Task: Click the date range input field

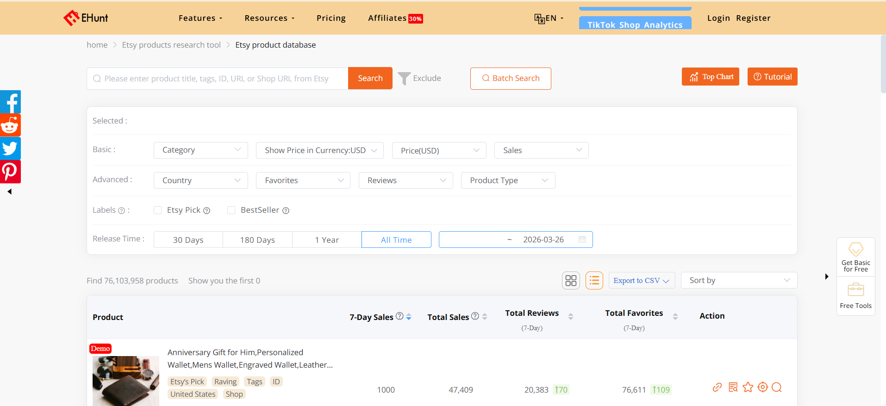Action: [516, 240]
